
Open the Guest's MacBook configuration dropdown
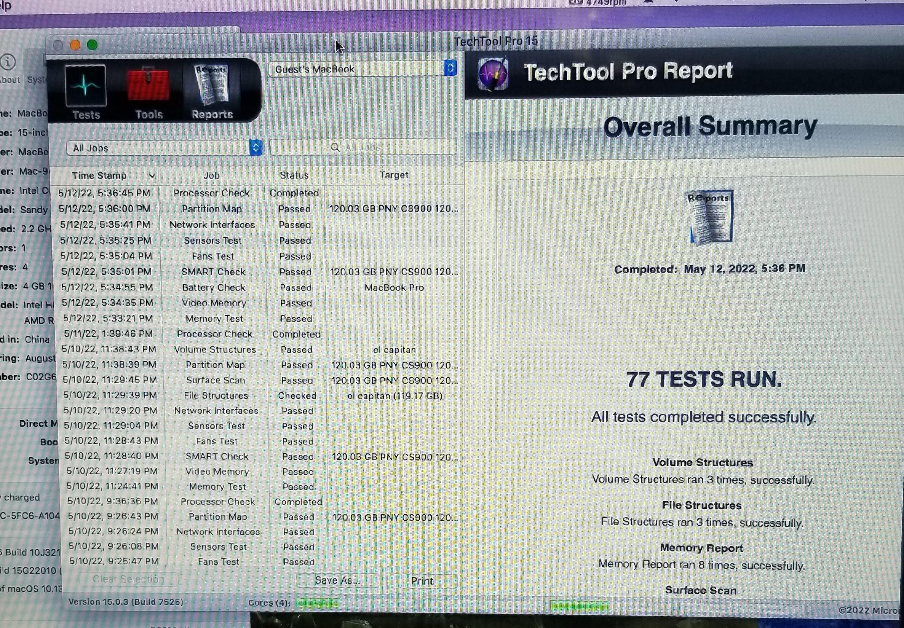363,69
